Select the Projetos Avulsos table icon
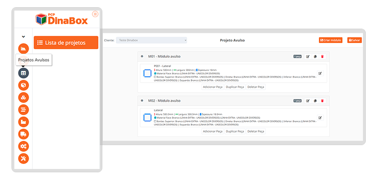The height and width of the screenshot is (179, 373). (23, 73)
